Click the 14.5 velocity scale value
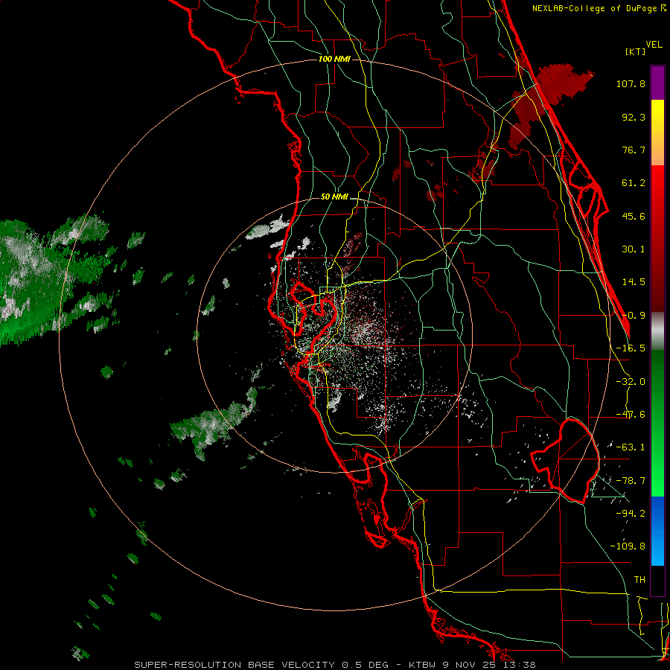 click(x=634, y=282)
